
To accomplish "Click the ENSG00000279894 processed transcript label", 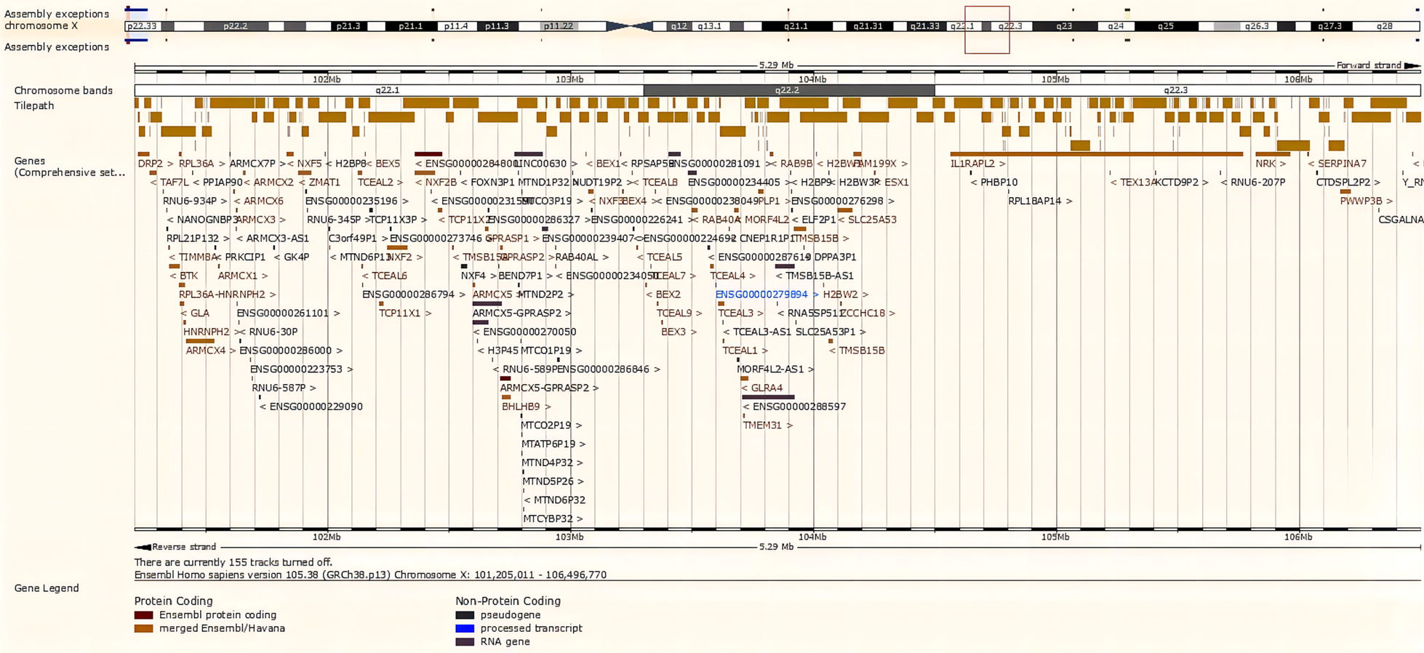I will [x=767, y=295].
